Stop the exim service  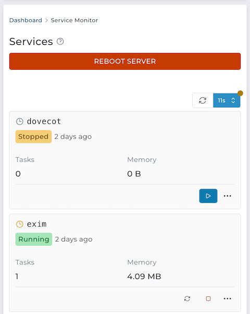coord(208,298)
